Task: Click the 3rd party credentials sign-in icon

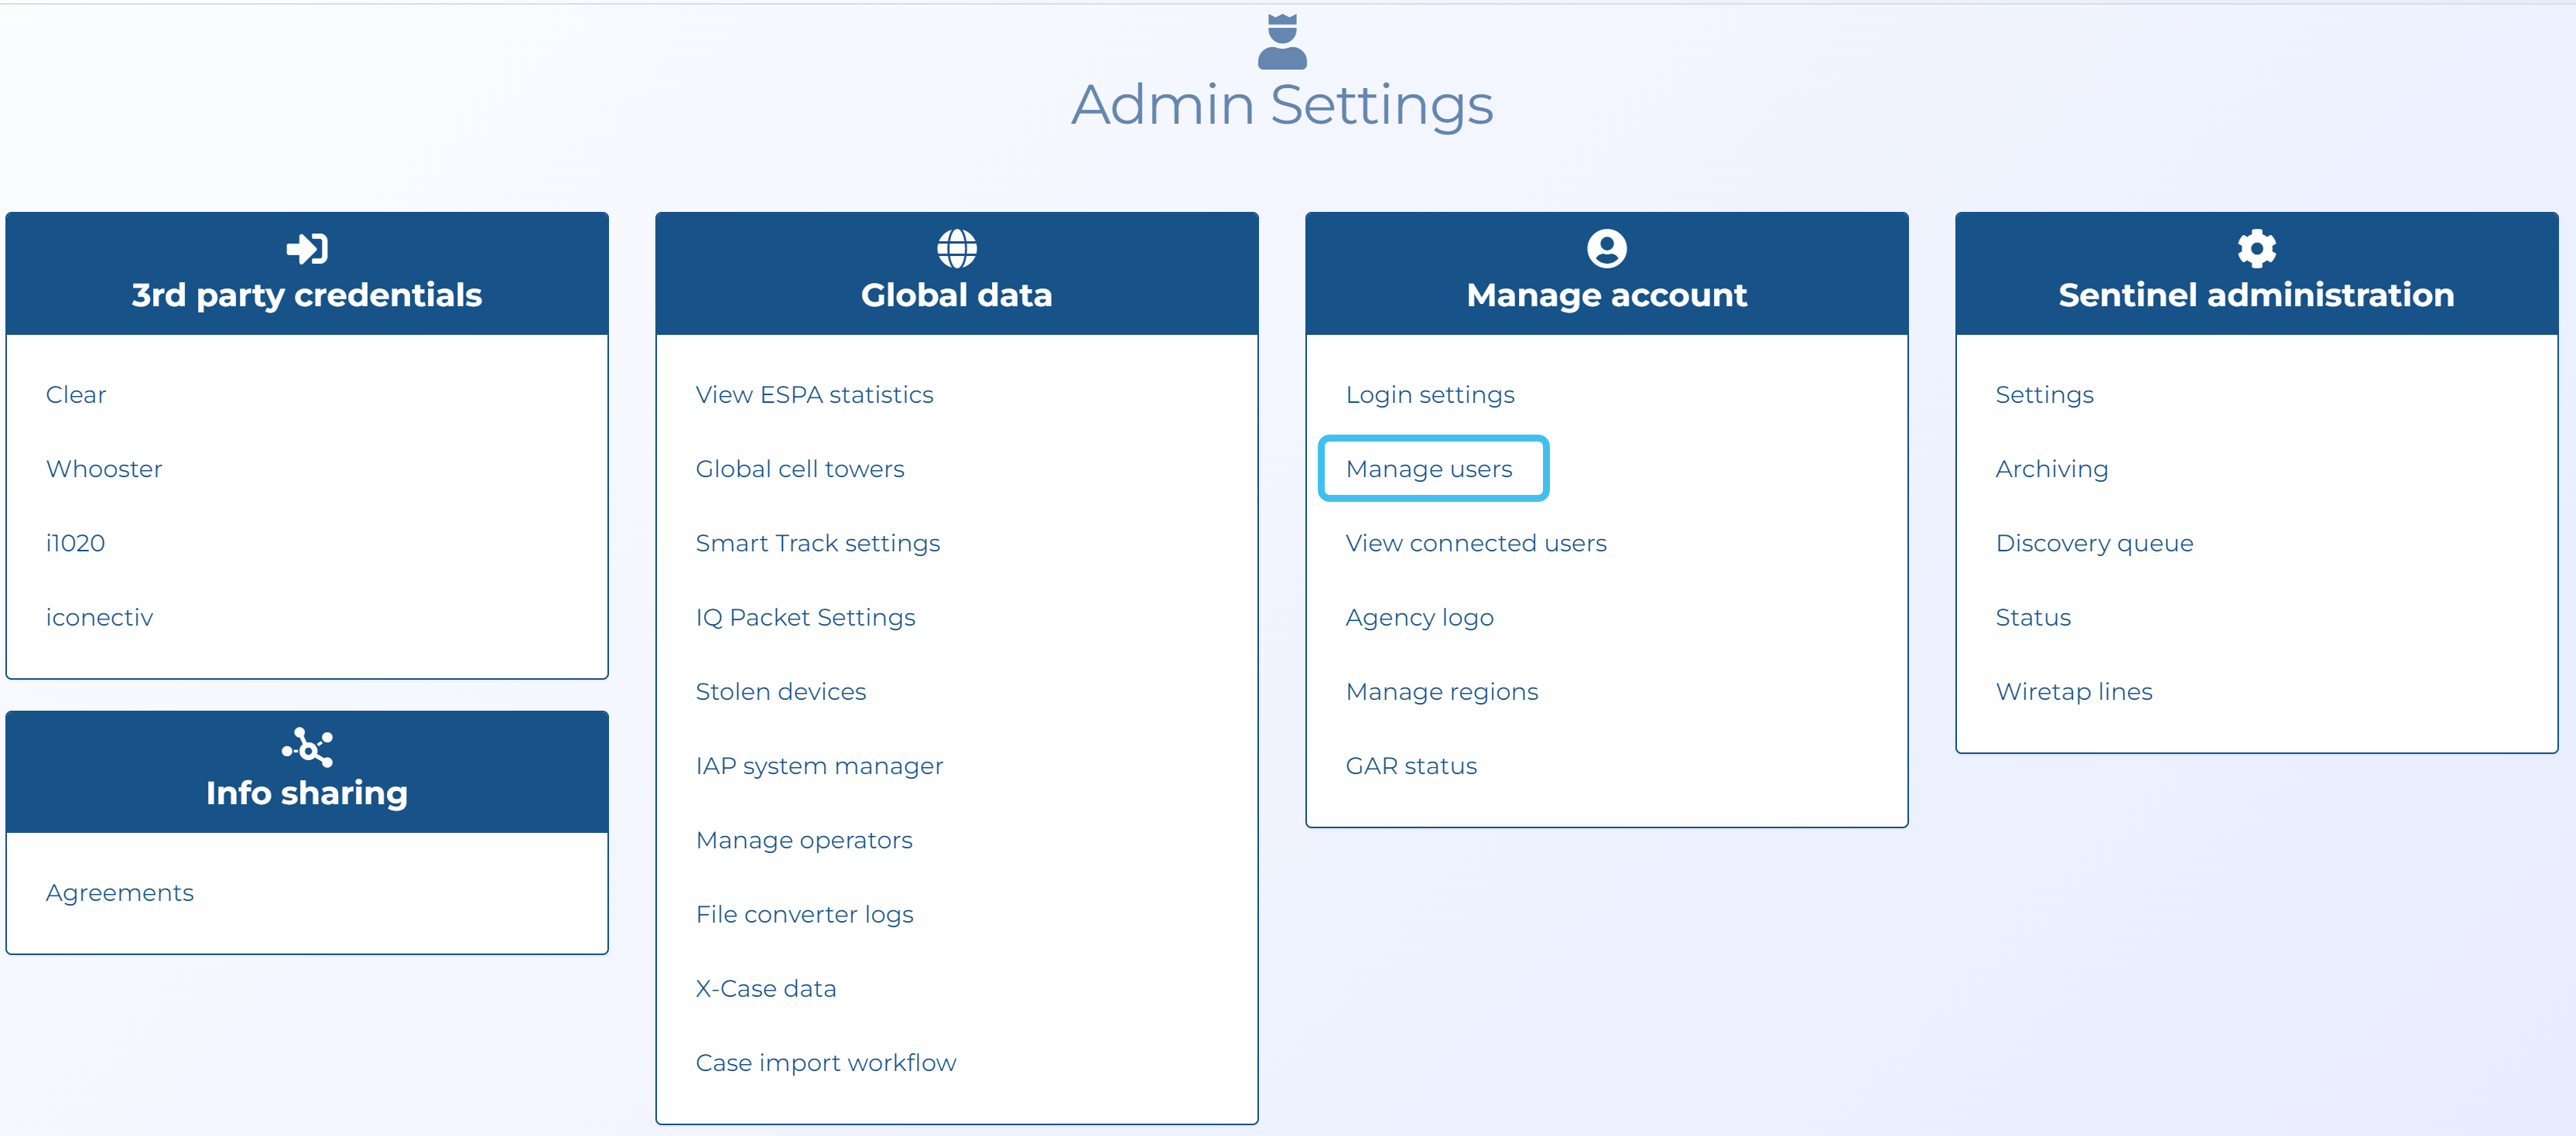Action: [307, 247]
